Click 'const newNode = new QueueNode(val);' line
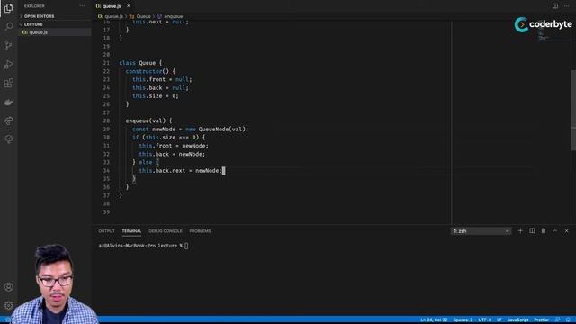This screenshot has height=324, width=576. [x=190, y=130]
